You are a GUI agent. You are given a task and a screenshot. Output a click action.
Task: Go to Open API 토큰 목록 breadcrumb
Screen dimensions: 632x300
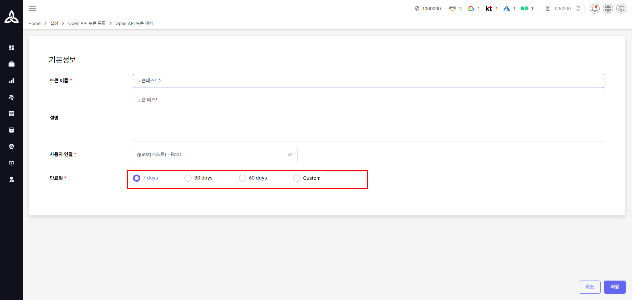(x=87, y=23)
